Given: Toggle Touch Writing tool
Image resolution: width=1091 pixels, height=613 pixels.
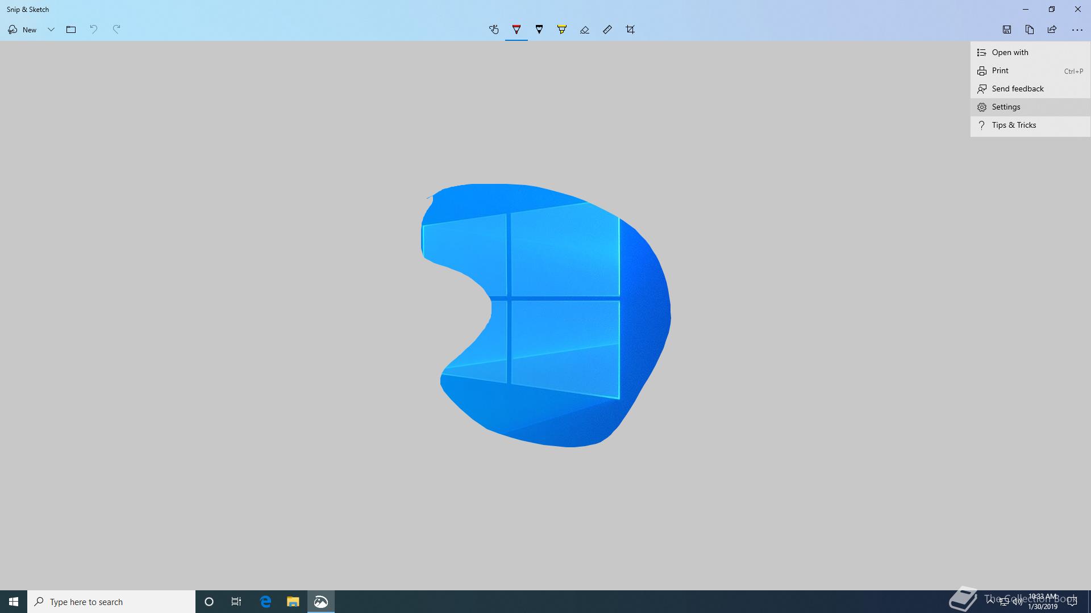Looking at the screenshot, I should click(494, 30).
